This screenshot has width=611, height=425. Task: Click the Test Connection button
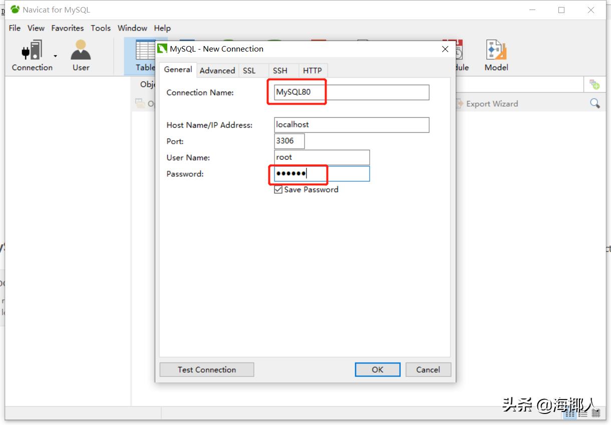[207, 369]
